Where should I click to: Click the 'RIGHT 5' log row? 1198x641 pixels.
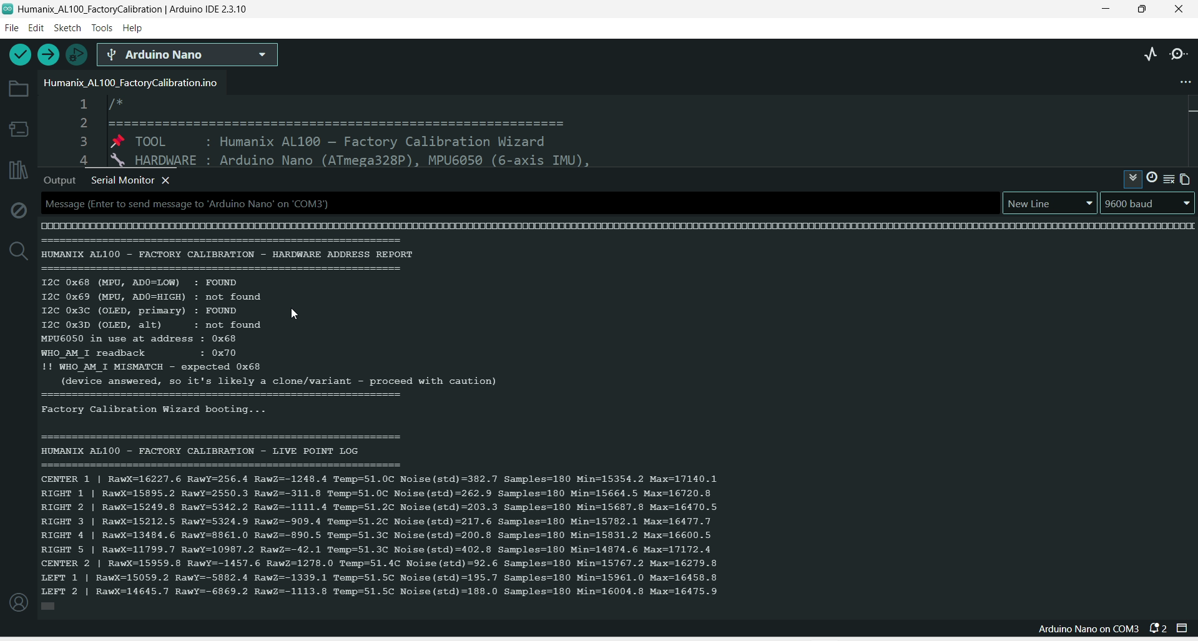tap(376, 550)
